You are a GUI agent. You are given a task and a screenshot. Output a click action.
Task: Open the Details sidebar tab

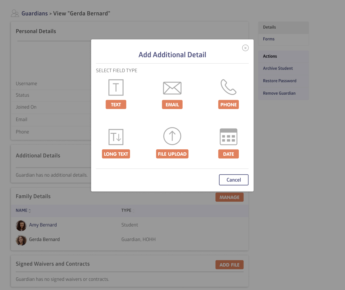(x=269, y=27)
